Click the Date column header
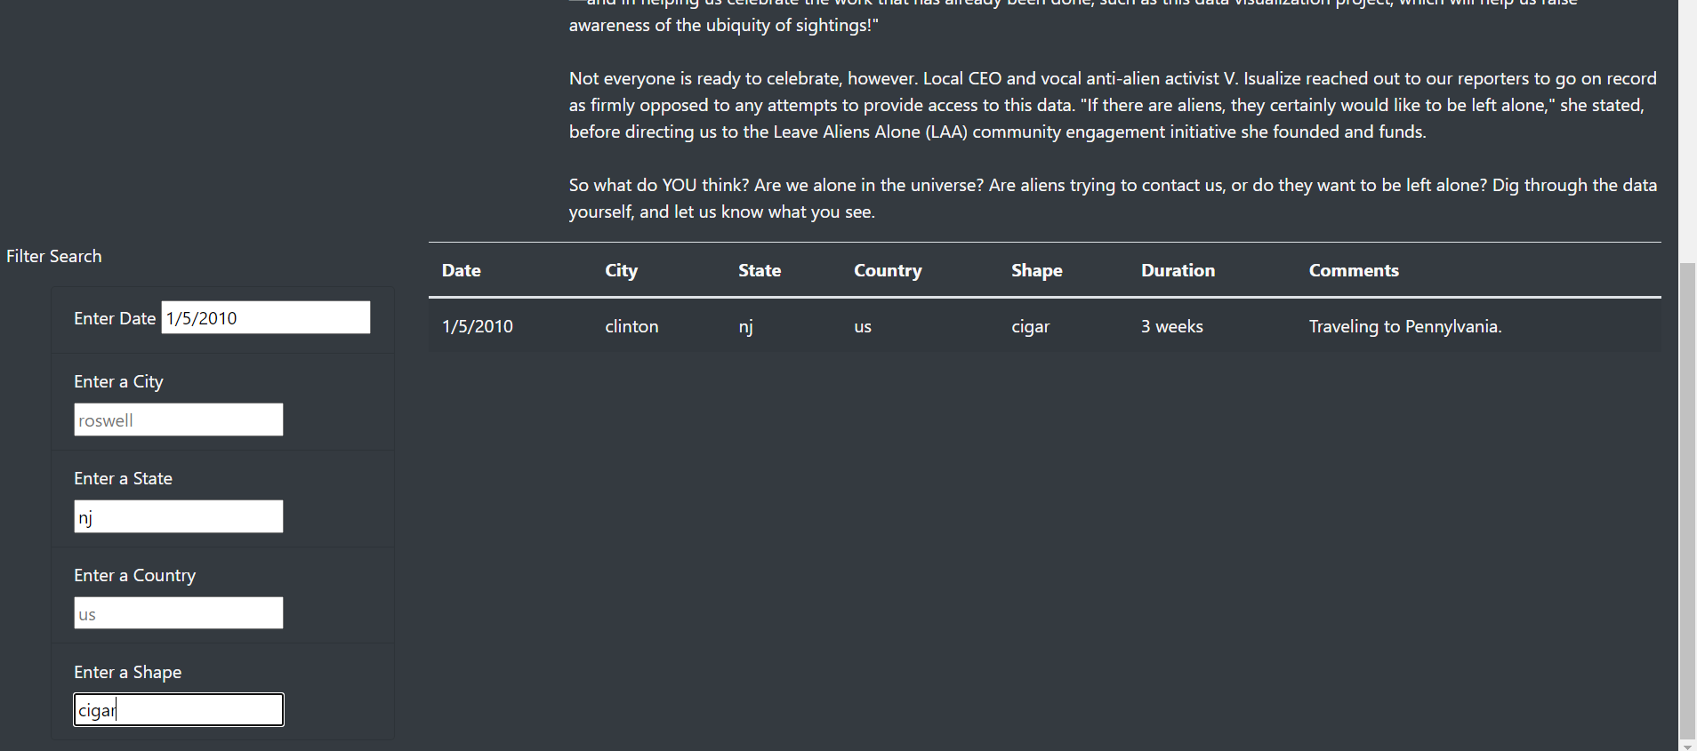 tap(462, 270)
